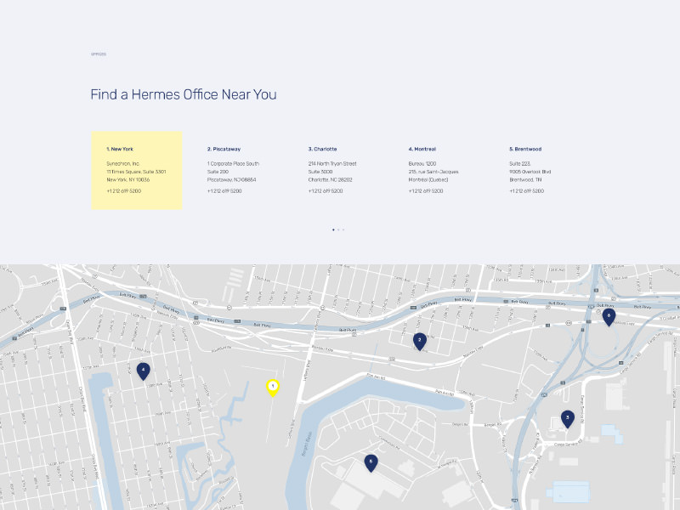The image size is (680, 510).
Task: Select map pin number 6
Action: (609, 316)
